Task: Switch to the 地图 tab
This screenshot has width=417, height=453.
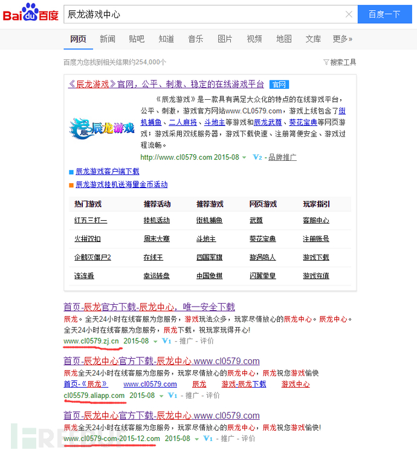Action: tap(284, 39)
